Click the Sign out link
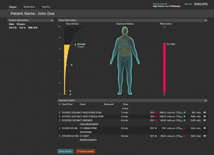Screen dimensions: 214x155 (x=188, y=4)
